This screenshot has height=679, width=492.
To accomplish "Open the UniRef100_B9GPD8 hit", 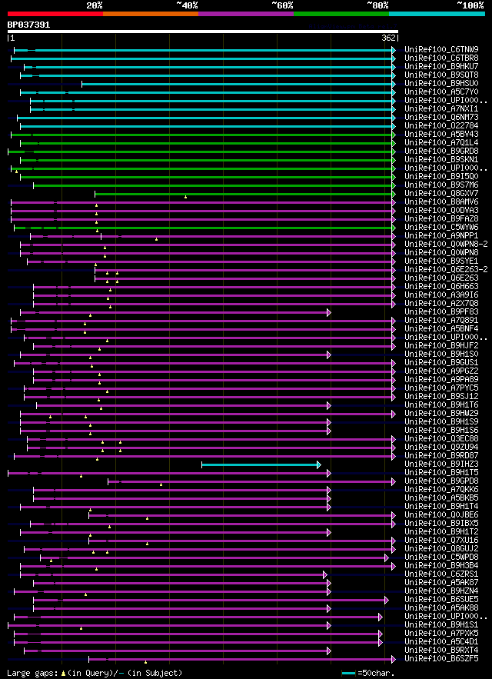I will [441, 481].
